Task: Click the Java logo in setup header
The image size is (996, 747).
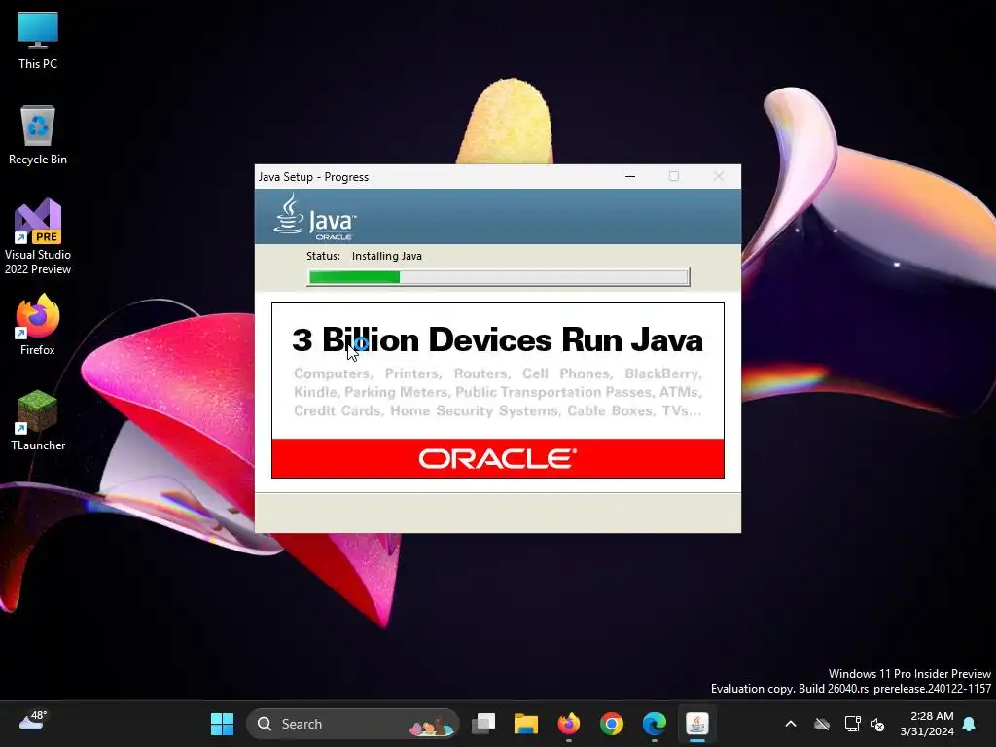Action: pyautogui.click(x=315, y=217)
